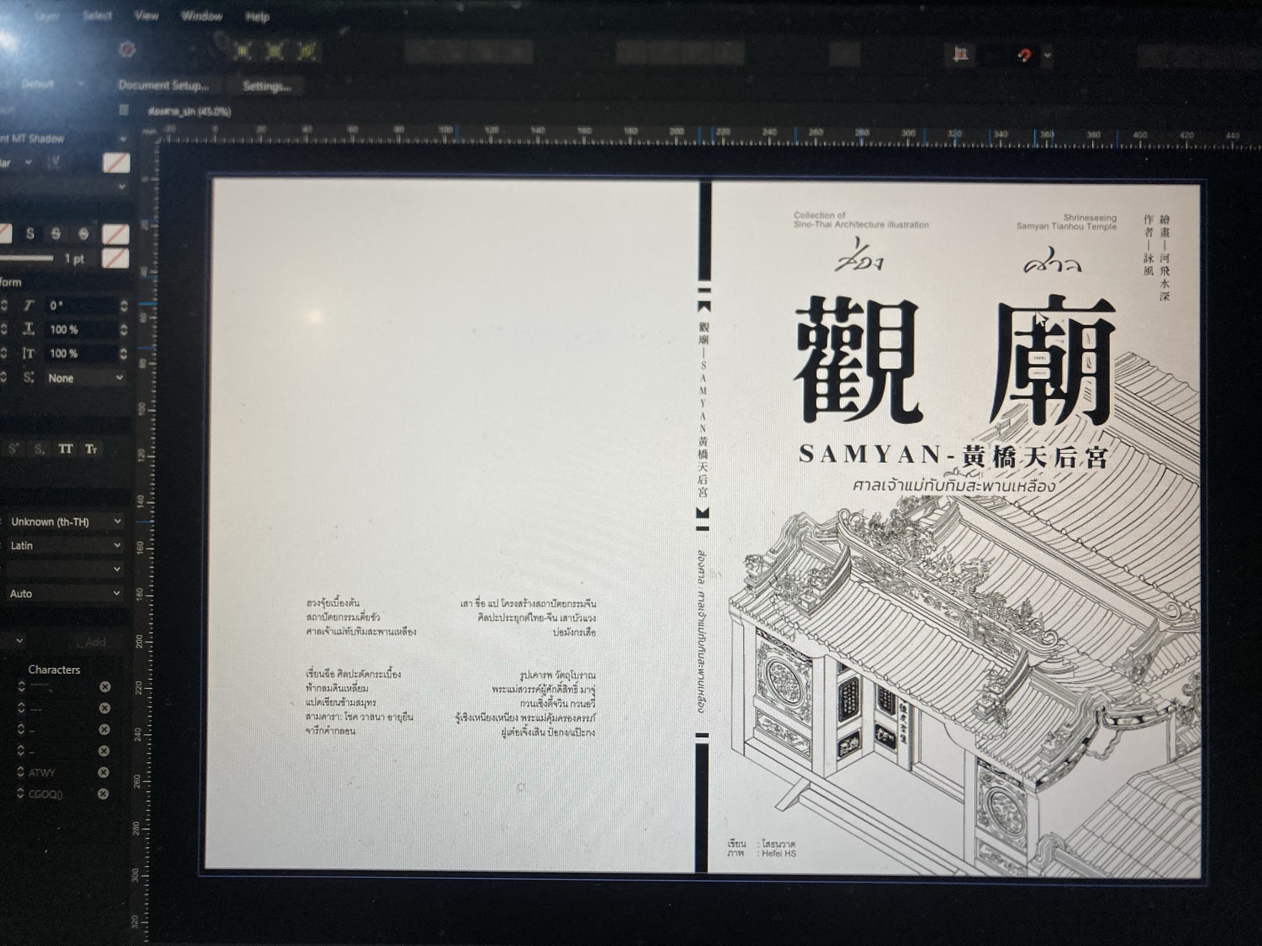Click the empty swatch beside 1 pt
The image size is (1262, 946).
click(x=115, y=258)
